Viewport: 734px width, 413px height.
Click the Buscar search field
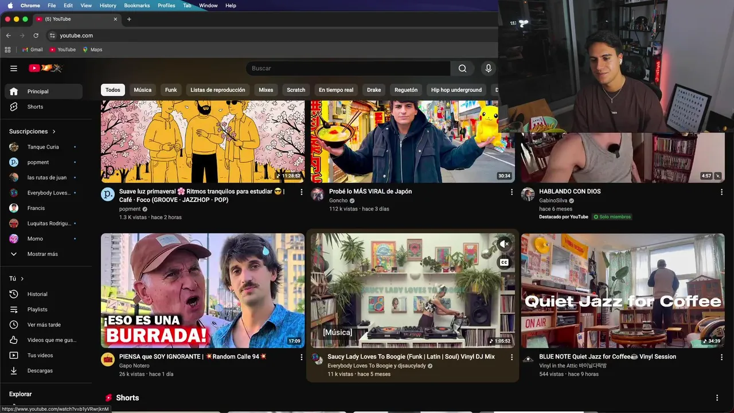348,68
